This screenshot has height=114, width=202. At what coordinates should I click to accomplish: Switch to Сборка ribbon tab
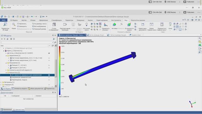click(33, 20)
